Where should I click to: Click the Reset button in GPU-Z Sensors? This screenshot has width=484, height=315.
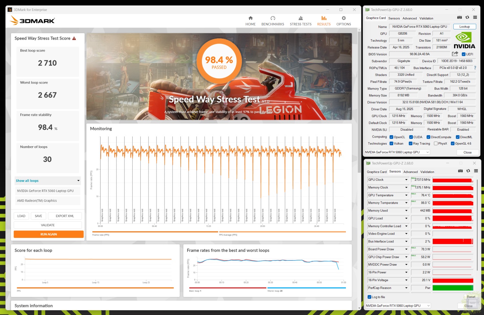click(x=470, y=297)
